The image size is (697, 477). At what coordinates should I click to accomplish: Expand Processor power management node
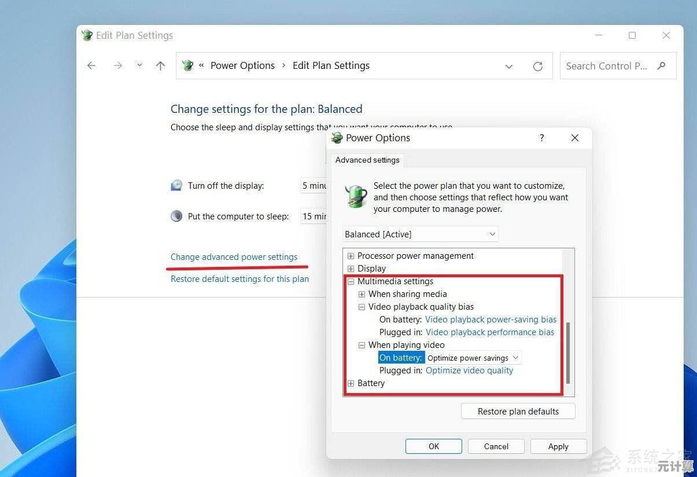pyautogui.click(x=351, y=256)
